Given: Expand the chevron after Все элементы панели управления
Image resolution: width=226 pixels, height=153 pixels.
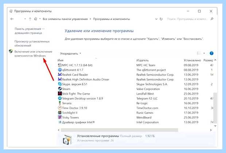Looking at the screenshot, I should [x=90, y=19].
